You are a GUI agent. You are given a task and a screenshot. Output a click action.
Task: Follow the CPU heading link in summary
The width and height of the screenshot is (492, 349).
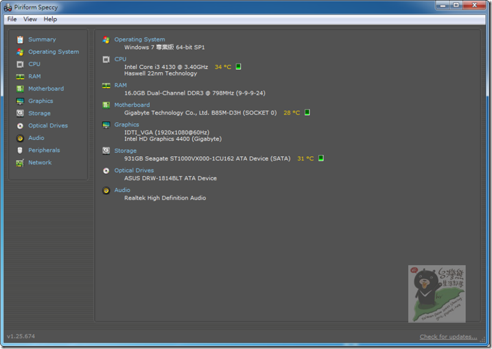click(121, 59)
